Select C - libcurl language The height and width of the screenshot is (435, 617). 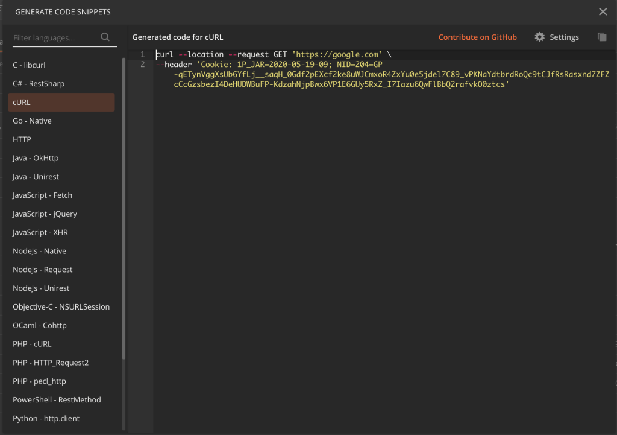pyautogui.click(x=30, y=65)
